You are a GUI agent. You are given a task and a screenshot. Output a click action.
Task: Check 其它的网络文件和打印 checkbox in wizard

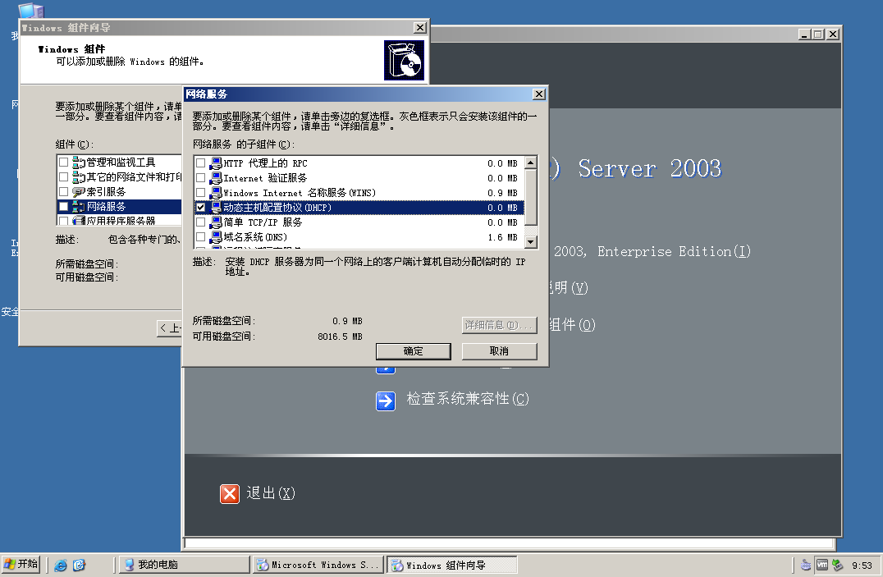click(x=64, y=177)
